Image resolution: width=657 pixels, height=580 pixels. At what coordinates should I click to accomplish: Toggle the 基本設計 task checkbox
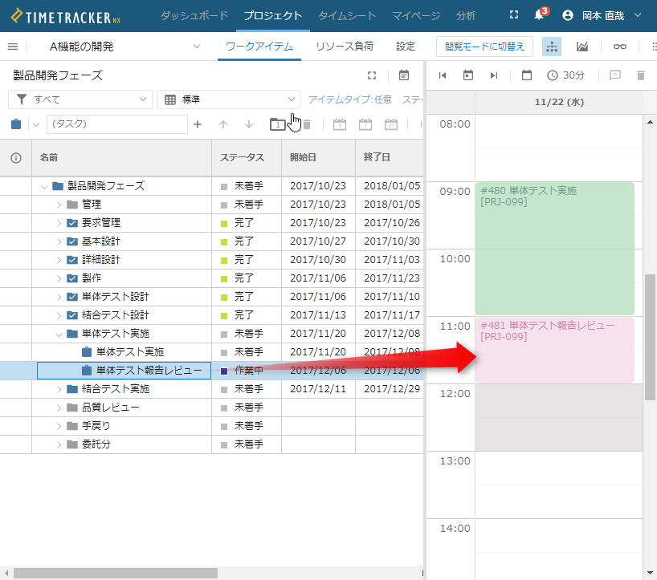coord(71,241)
